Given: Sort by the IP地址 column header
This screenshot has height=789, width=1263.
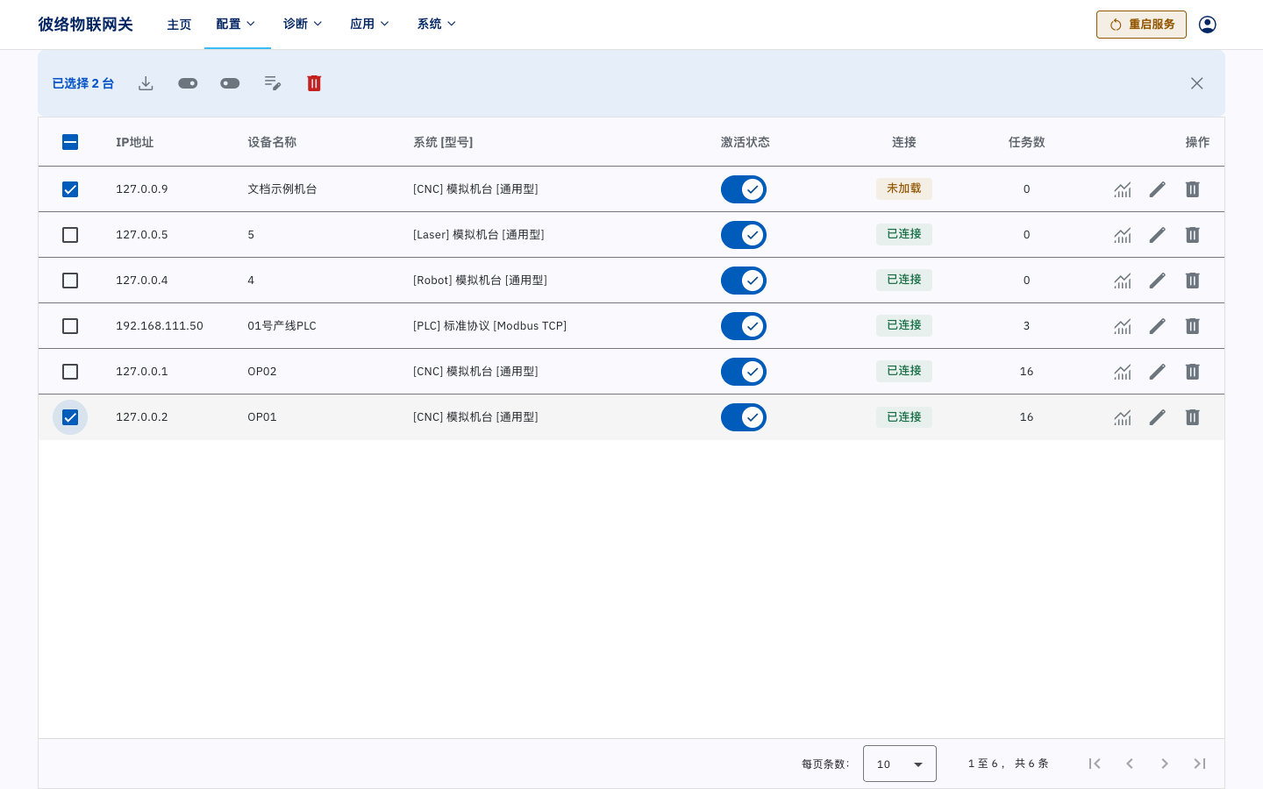Looking at the screenshot, I should point(135,142).
